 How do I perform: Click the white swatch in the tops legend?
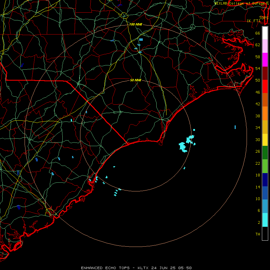click(265, 33)
